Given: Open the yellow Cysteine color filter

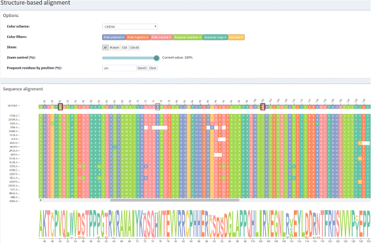Looking at the screenshot, I should click(x=236, y=37).
